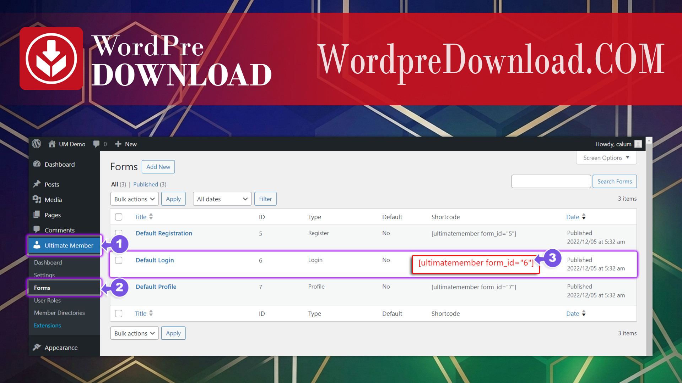Image resolution: width=682 pixels, height=383 pixels.
Task: Open the calum user avatar
Action: [x=638, y=144]
